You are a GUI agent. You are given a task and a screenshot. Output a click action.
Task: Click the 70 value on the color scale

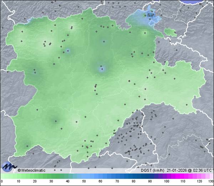(x=117, y=181)
